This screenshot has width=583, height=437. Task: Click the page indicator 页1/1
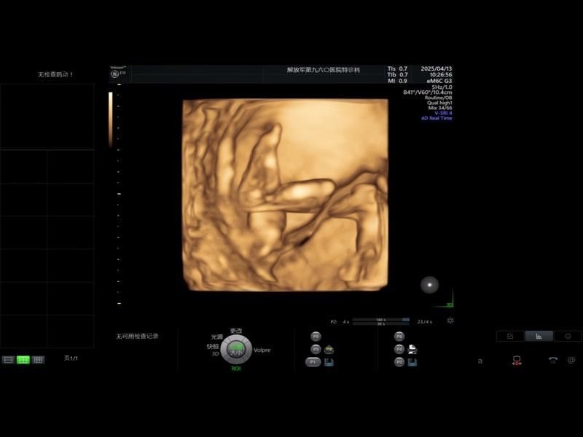tap(71, 358)
